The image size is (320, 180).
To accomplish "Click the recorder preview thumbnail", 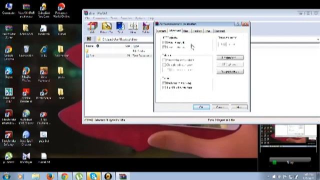I will (x=288, y=135).
